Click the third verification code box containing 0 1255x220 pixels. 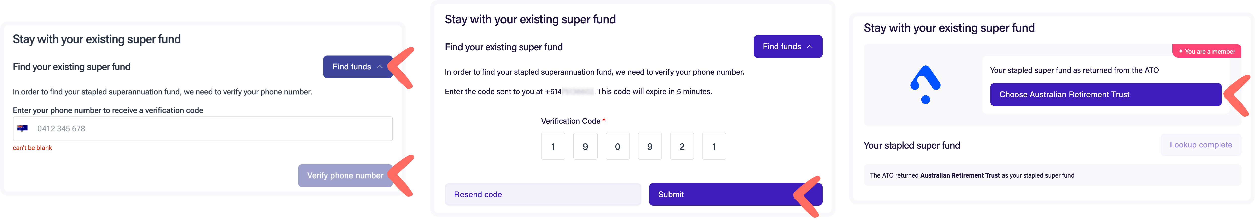pyautogui.click(x=617, y=146)
